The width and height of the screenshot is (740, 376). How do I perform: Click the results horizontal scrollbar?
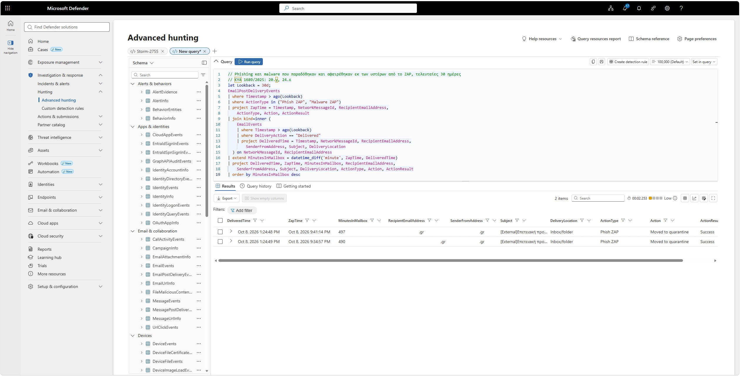450,261
